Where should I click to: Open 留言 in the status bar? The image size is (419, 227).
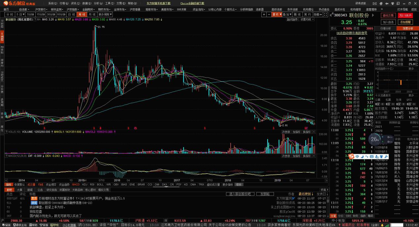(6, 225)
